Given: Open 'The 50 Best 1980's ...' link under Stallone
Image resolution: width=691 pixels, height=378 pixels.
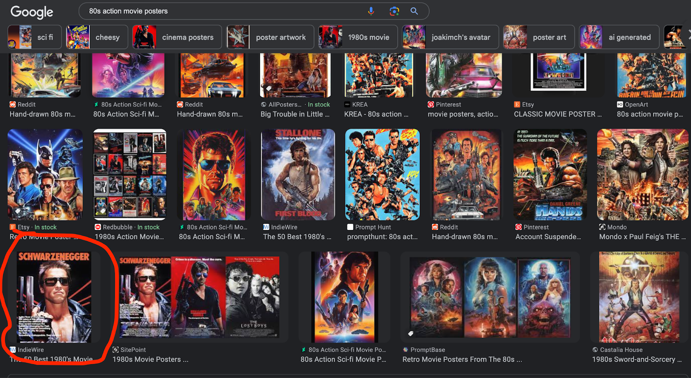Looking at the screenshot, I should click(x=297, y=237).
